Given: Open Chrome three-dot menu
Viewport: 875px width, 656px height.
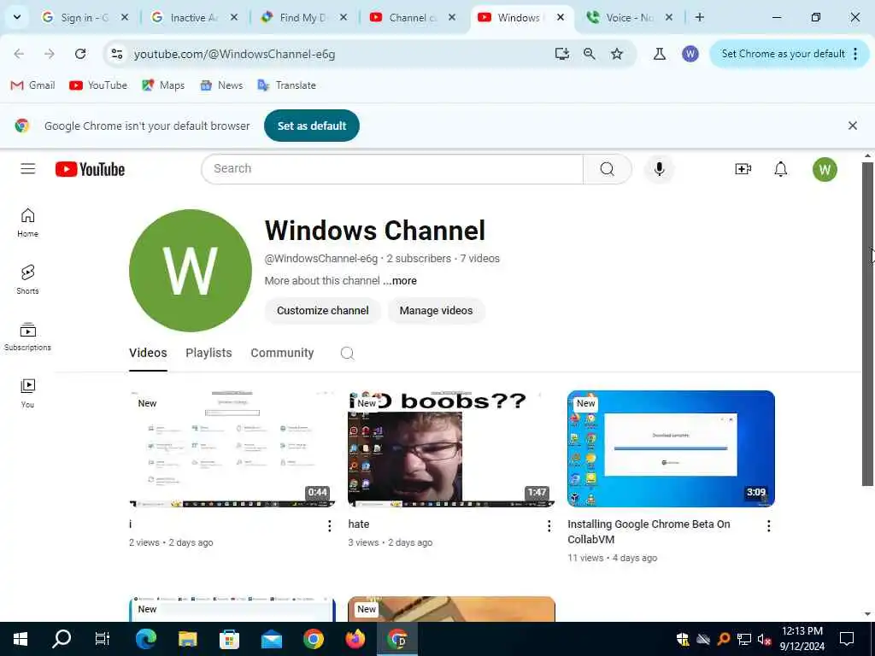Looking at the screenshot, I should (x=855, y=54).
